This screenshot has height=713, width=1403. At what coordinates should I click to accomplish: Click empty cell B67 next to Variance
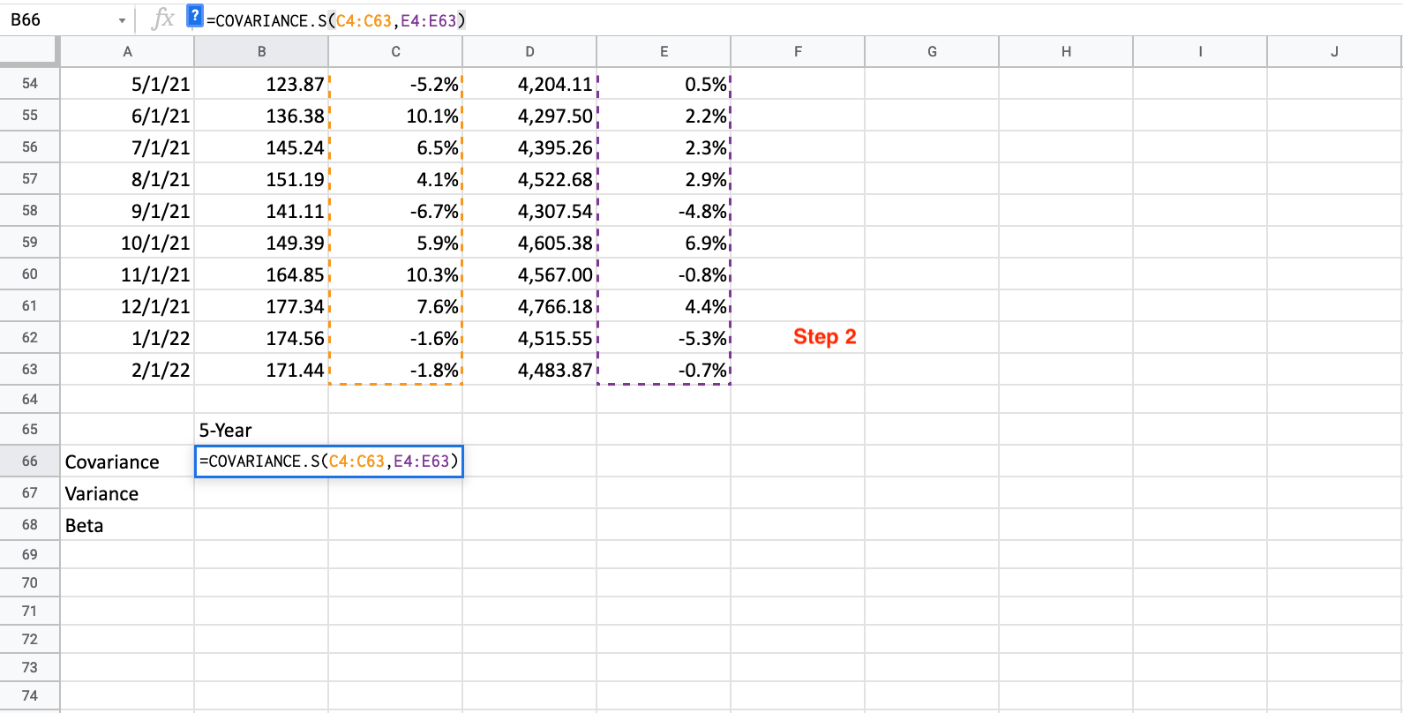pos(261,493)
